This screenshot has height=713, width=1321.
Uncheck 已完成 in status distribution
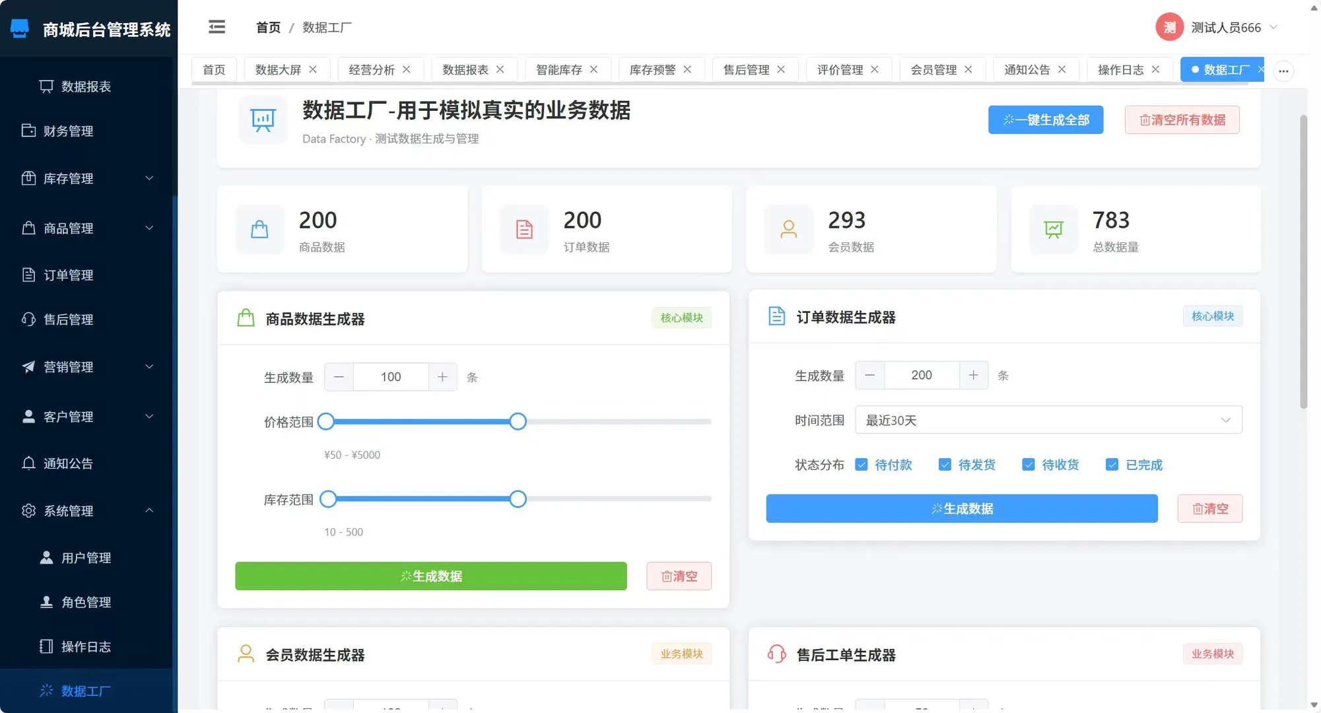pos(1112,464)
